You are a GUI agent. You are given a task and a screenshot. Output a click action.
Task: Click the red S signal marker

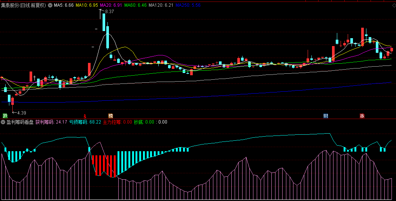85,116
